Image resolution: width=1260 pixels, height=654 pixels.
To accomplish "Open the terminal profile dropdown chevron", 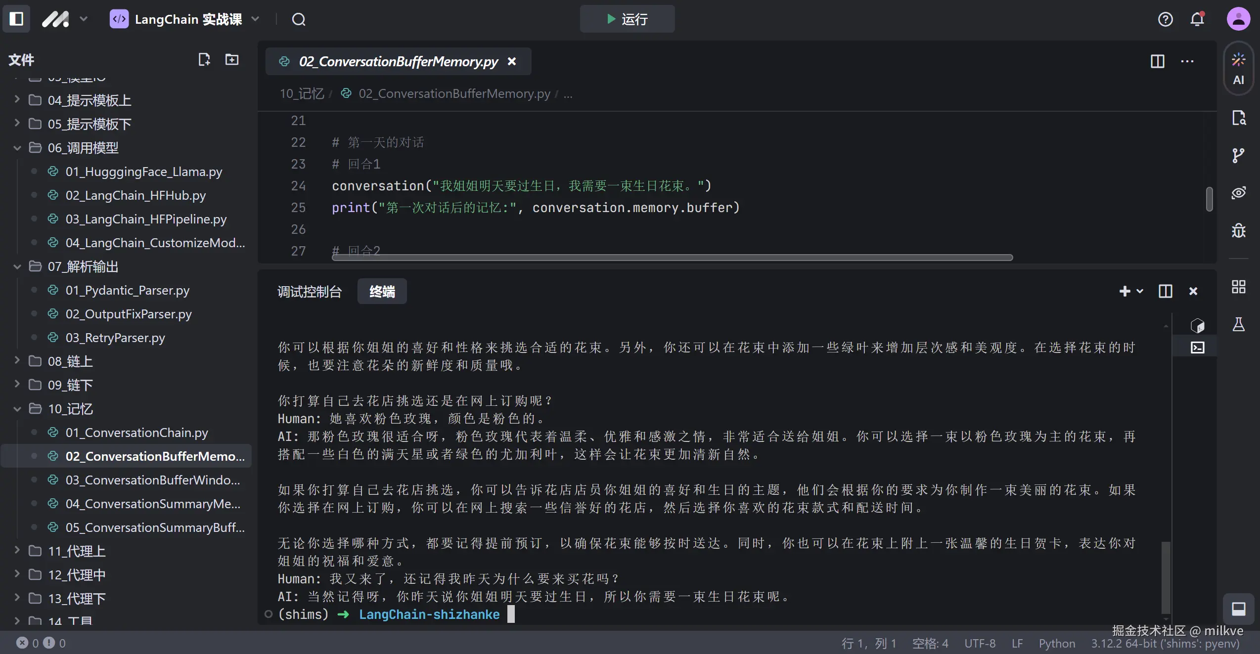I will [1139, 291].
